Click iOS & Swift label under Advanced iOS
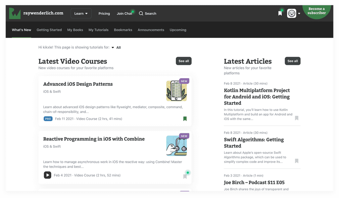The width and height of the screenshot is (339, 198). 52,91
